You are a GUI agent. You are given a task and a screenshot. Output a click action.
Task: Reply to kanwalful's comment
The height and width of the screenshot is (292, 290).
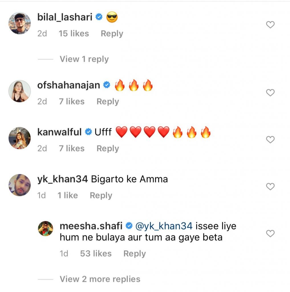108,149
